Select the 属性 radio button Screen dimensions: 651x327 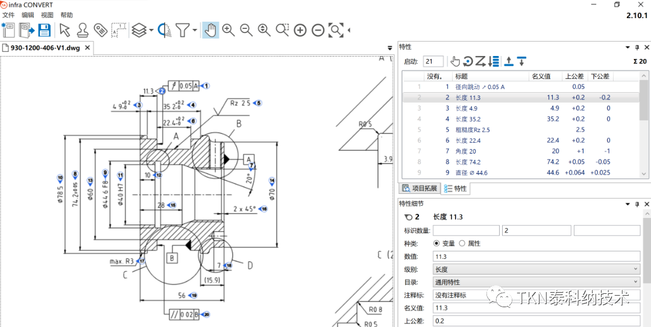coord(462,243)
